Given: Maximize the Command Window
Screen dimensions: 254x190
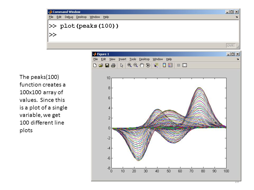Looking at the screenshot, I should click(232, 12).
